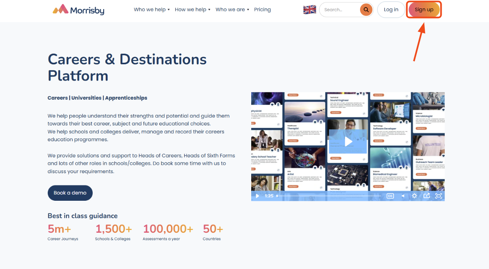The width and height of the screenshot is (489, 269).
Task: Click the 1,500+ Schools & Colleges statistic
Action: tap(113, 232)
